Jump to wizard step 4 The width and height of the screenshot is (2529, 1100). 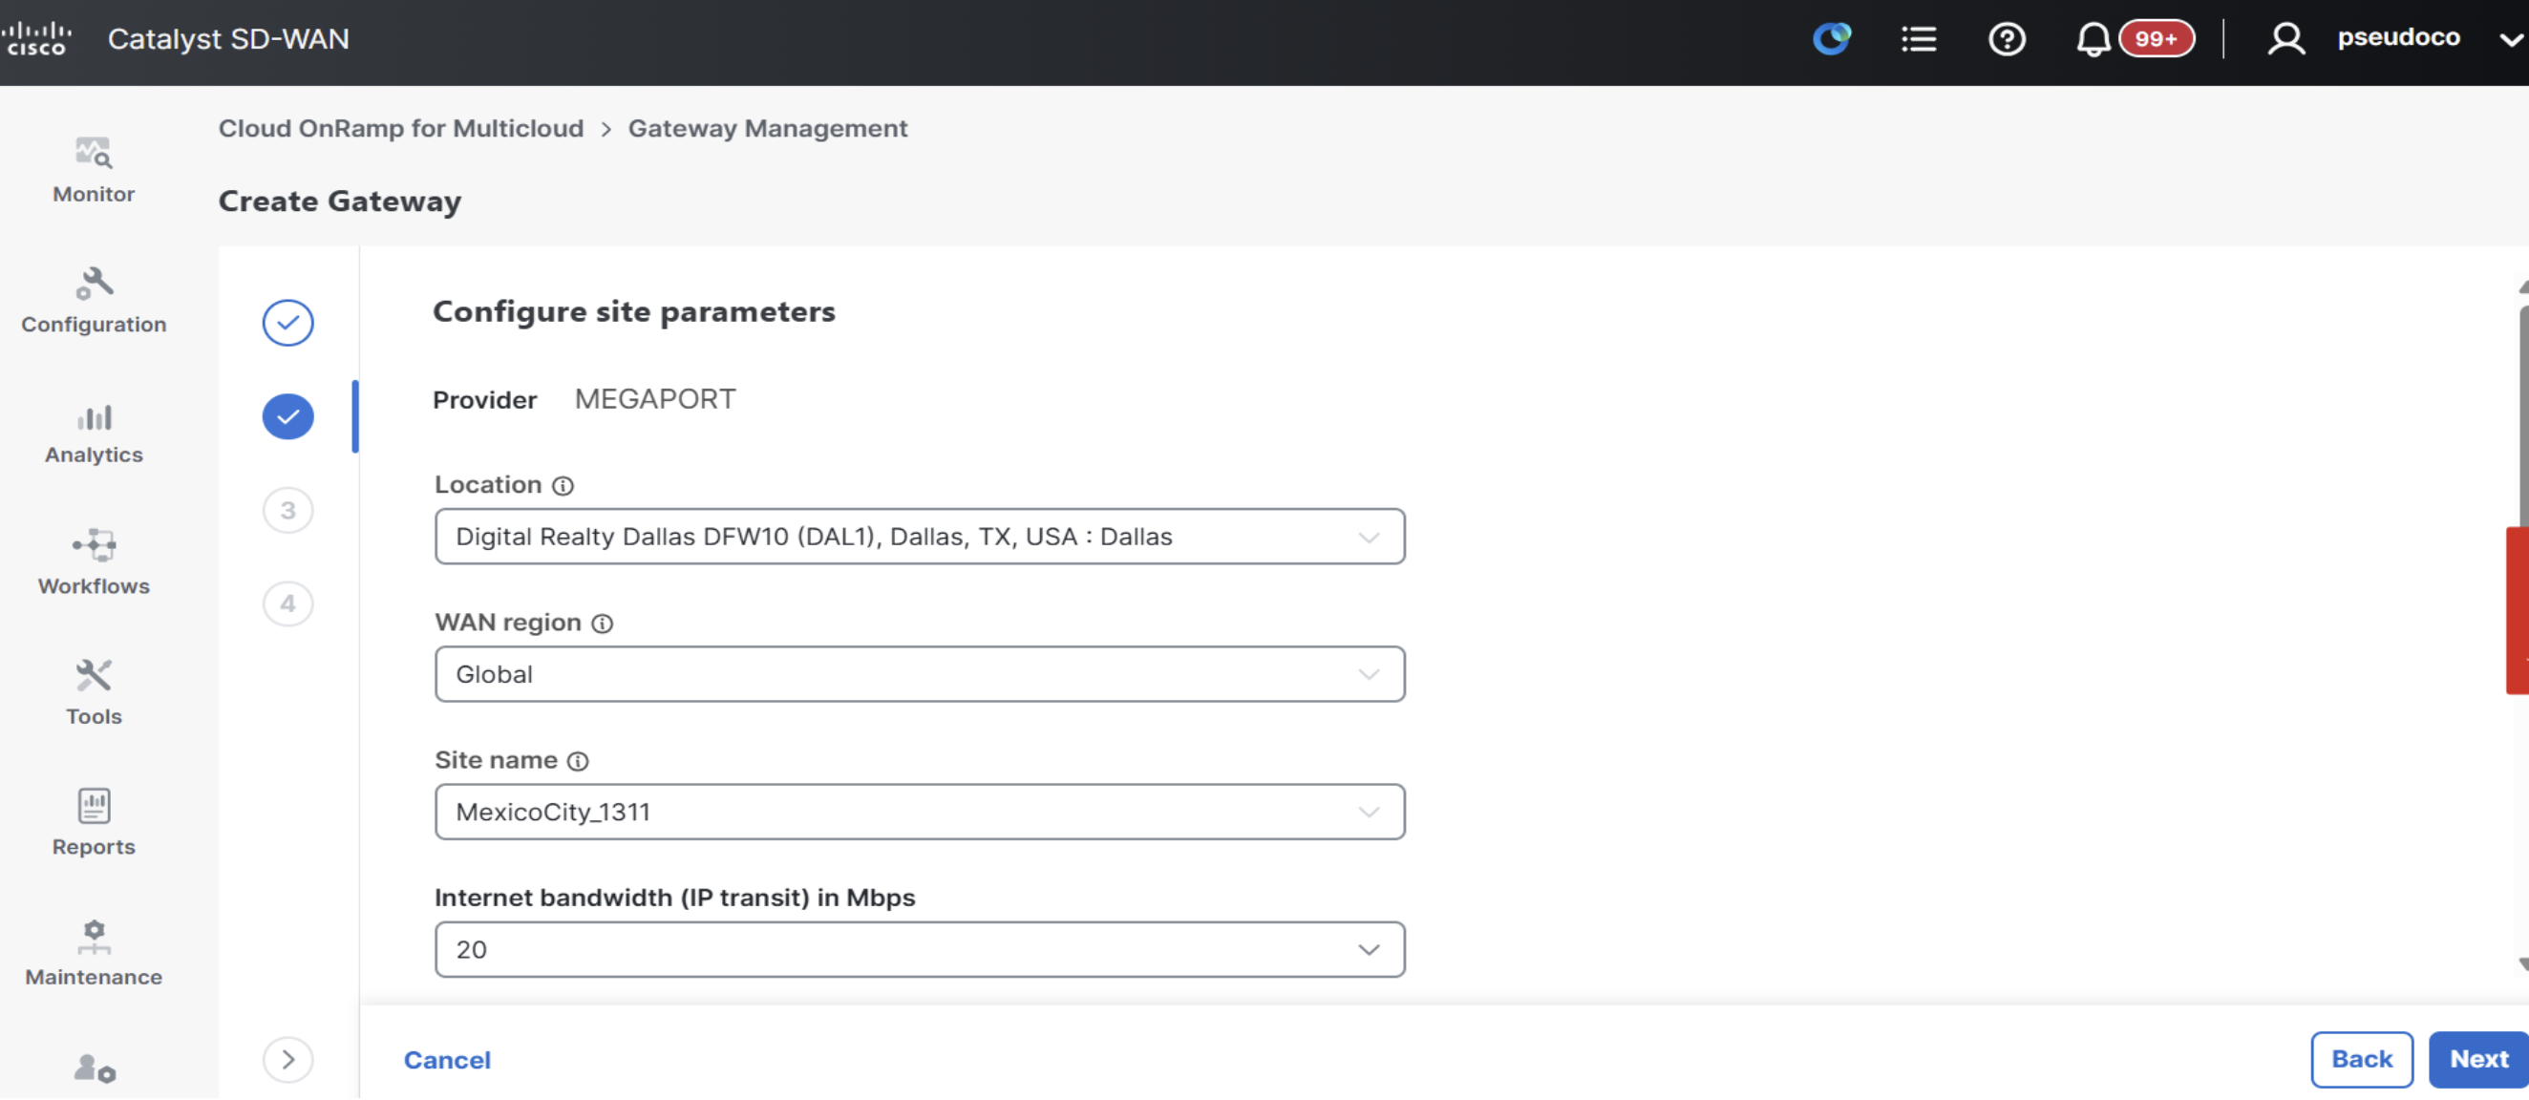pyautogui.click(x=287, y=603)
